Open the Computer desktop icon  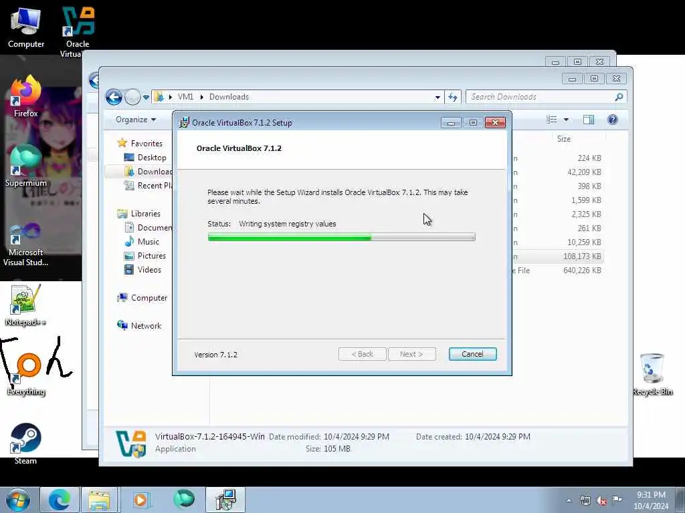click(26, 27)
